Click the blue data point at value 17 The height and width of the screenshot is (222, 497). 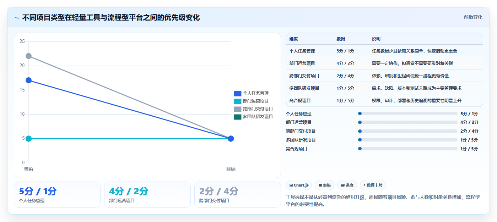[x=29, y=80]
